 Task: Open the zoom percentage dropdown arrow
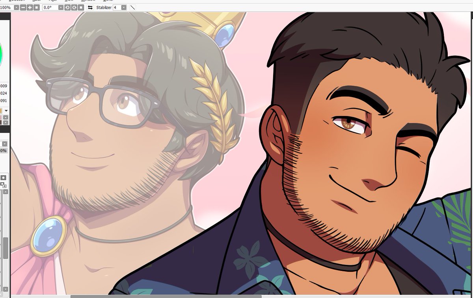click(x=17, y=7)
